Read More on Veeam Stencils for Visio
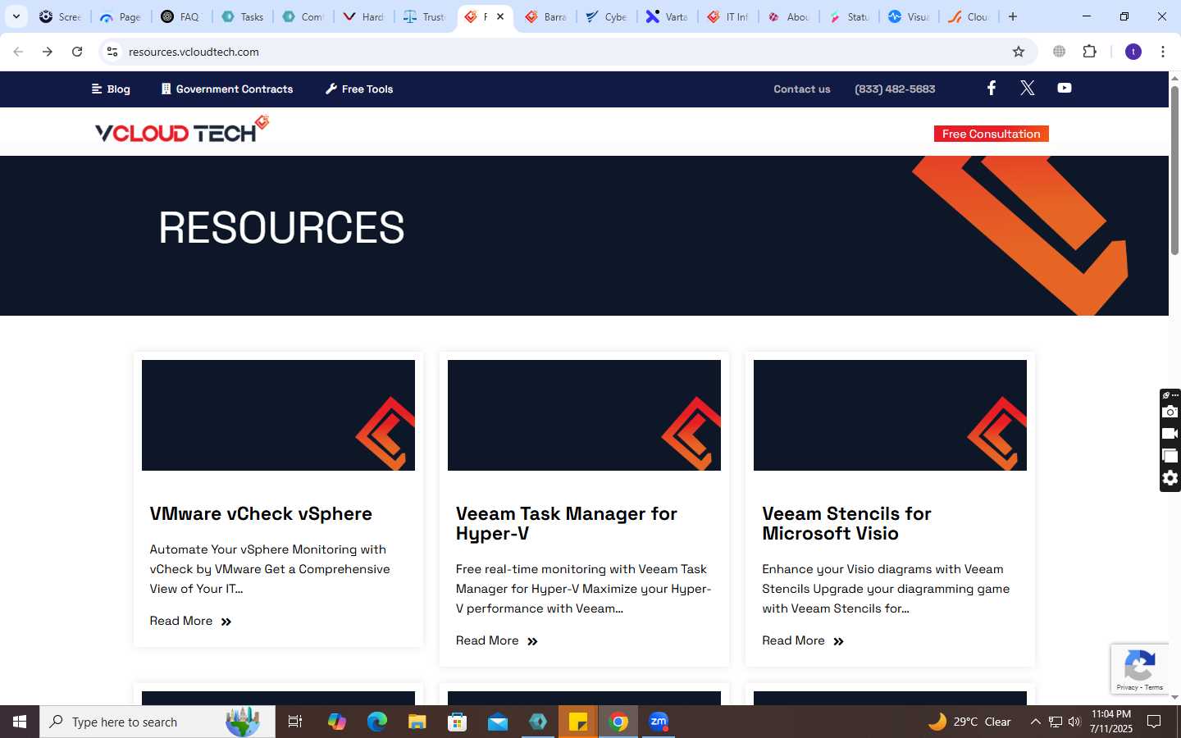Viewport: 1181px width, 738px height. coord(802,640)
